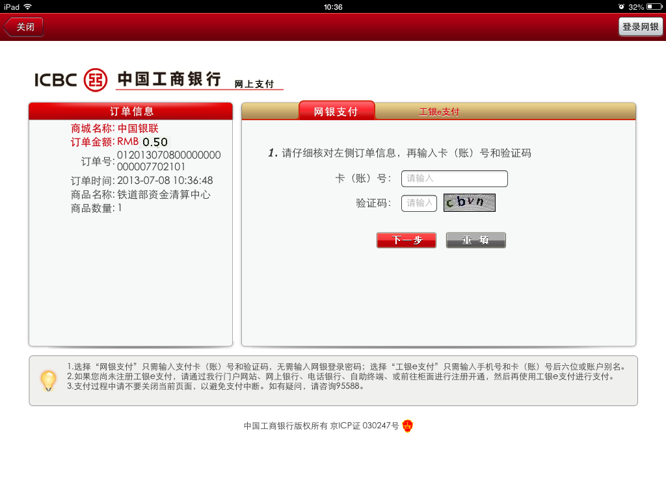Screen dimensions: 666x499
Task: Select the 网银支付 tab
Action: pos(336,111)
